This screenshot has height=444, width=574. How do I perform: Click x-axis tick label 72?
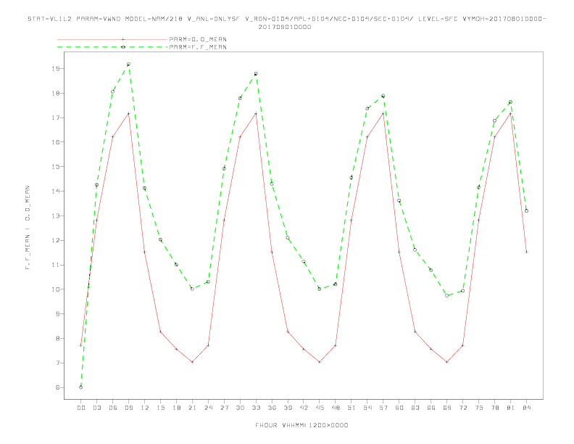point(462,408)
